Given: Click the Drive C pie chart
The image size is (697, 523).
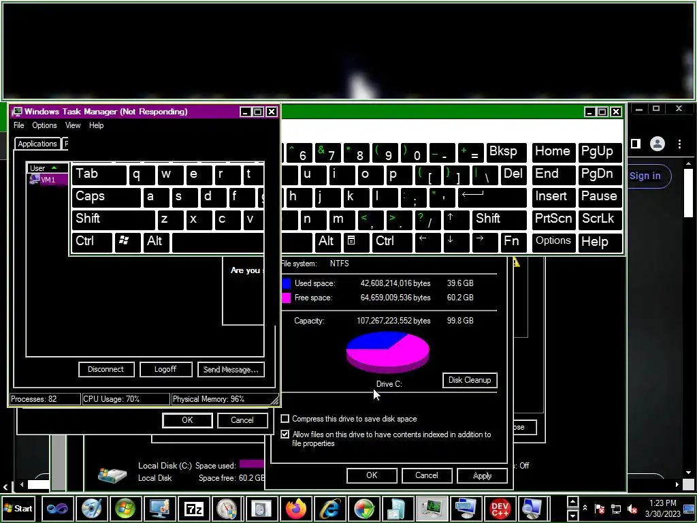Looking at the screenshot, I should pyautogui.click(x=387, y=352).
